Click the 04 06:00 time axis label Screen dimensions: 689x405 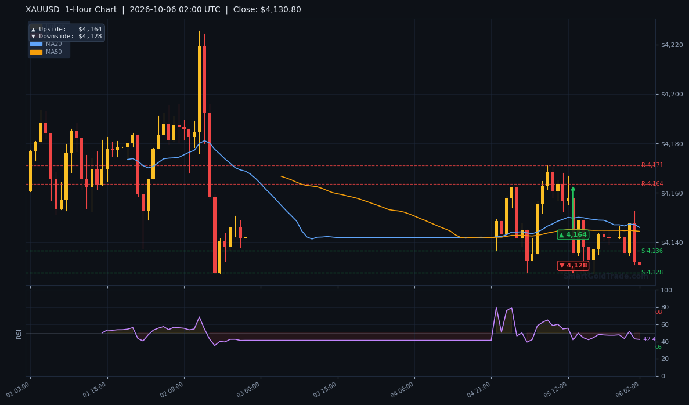pos(402,390)
